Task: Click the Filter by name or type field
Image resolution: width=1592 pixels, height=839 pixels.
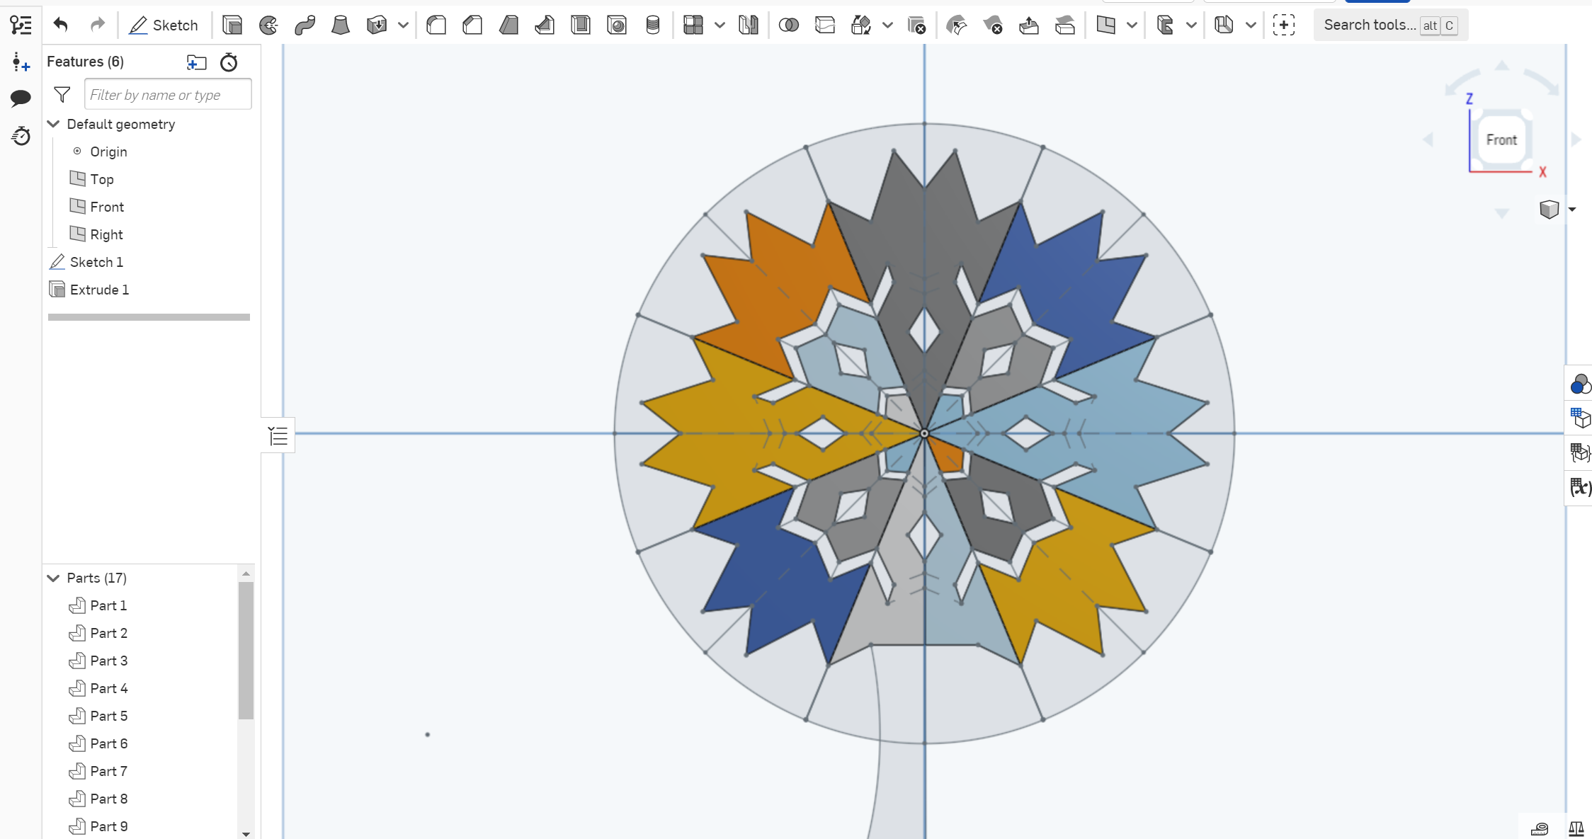Action: tap(168, 93)
